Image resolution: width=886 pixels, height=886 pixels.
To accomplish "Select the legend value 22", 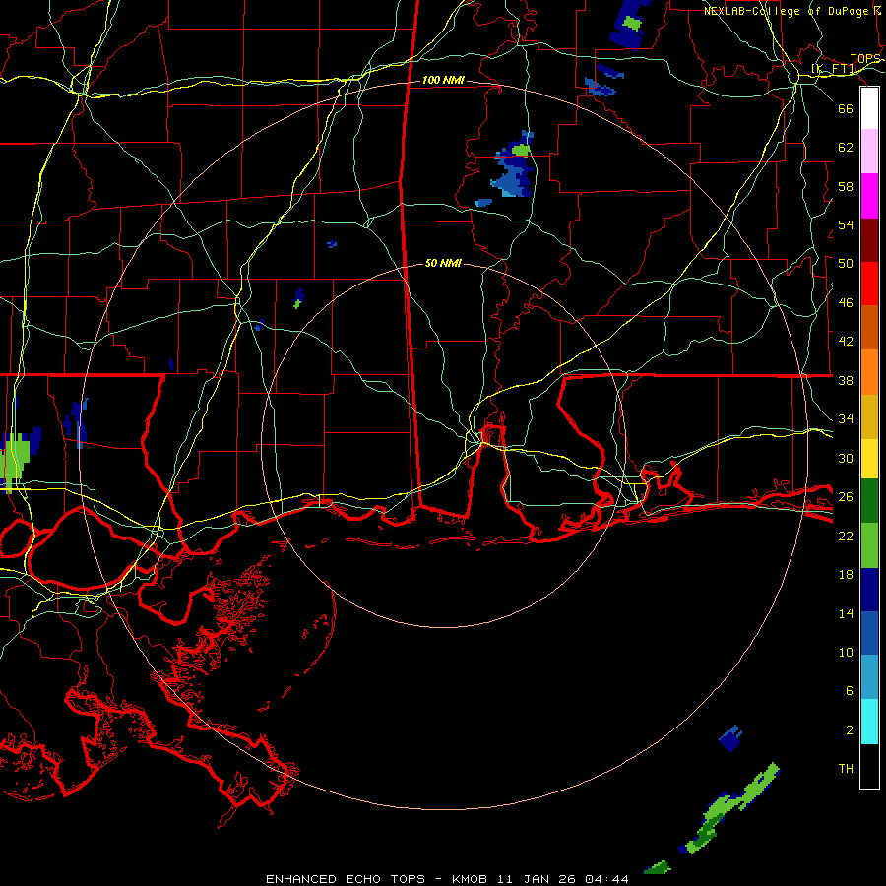I will (x=846, y=536).
